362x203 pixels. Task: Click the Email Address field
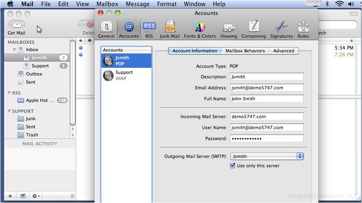point(267,88)
